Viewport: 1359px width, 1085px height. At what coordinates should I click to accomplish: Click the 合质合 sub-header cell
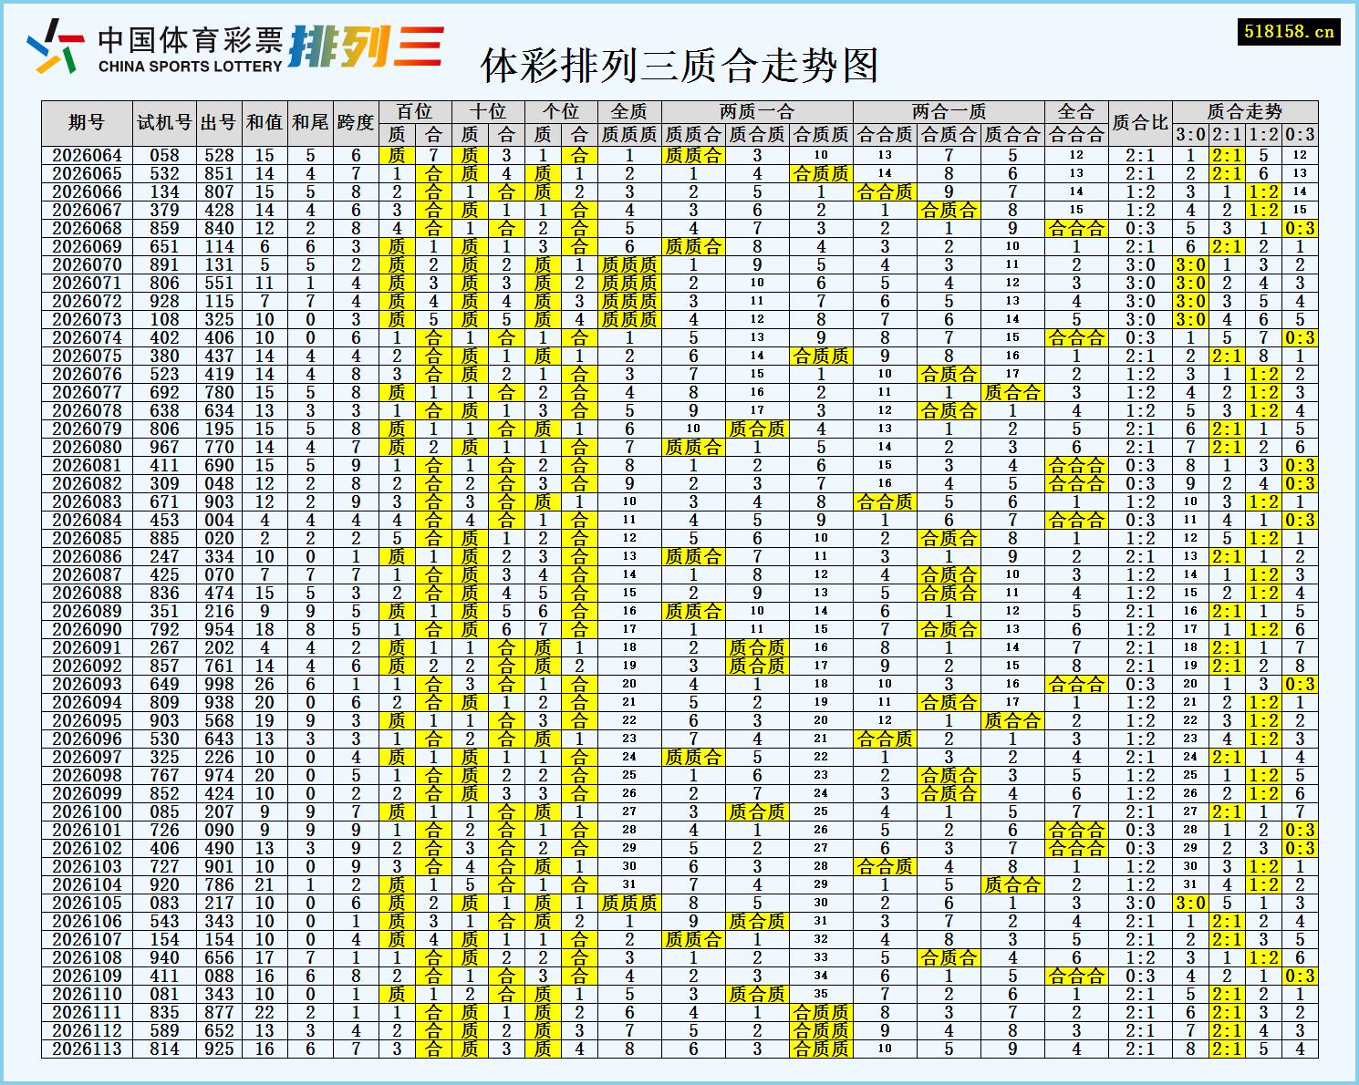949,134
